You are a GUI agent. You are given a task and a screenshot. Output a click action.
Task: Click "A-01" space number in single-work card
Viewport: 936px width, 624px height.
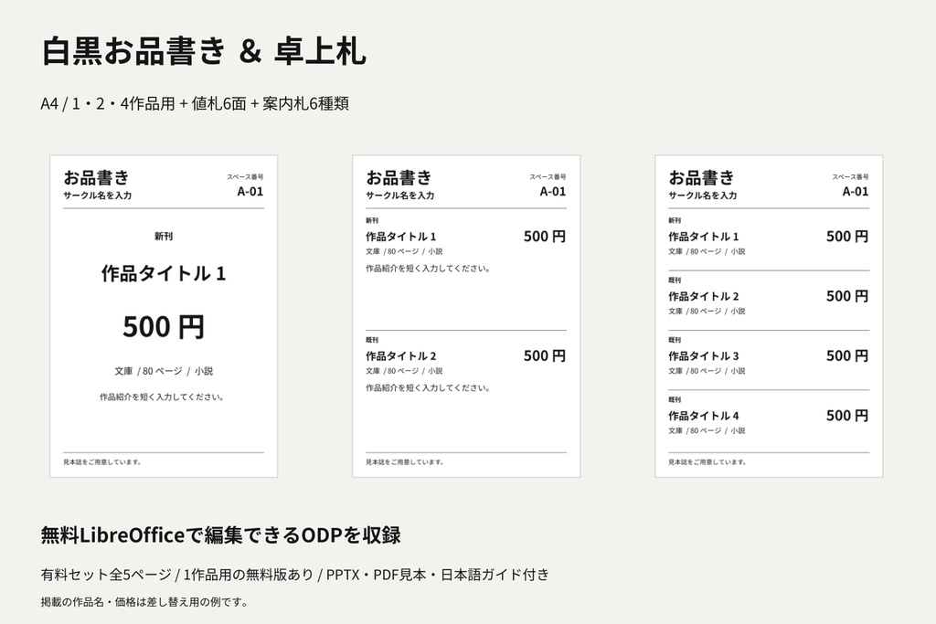(250, 192)
